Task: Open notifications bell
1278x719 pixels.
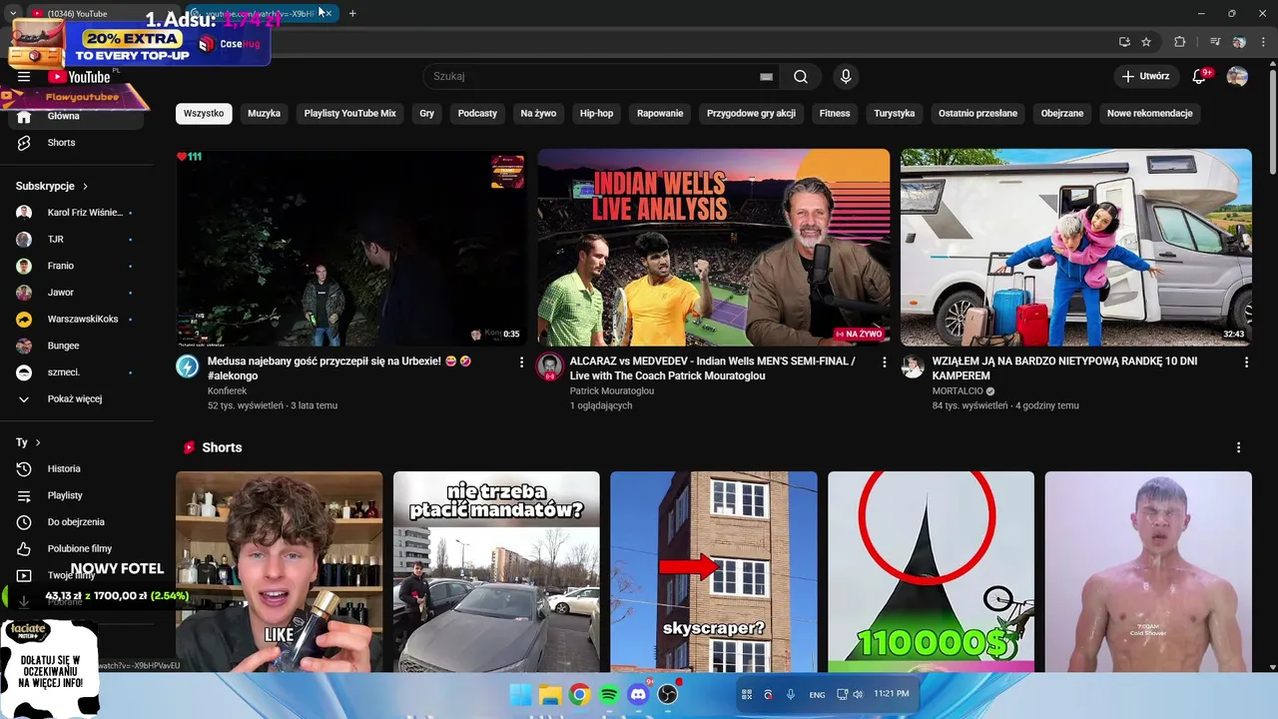Action: pyautogui.click(x=1200, y=77)
